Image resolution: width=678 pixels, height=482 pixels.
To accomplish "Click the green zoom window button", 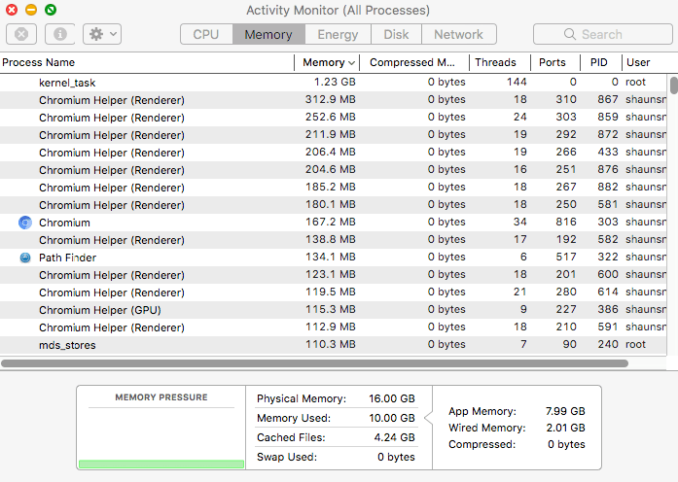I will 51,10.
